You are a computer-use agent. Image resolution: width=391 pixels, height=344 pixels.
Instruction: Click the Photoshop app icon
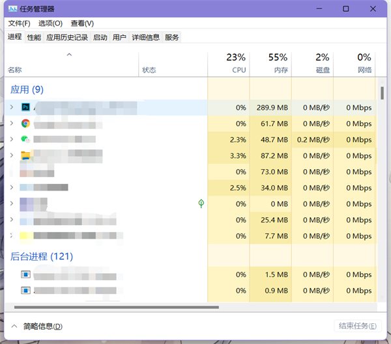(25, 107)
